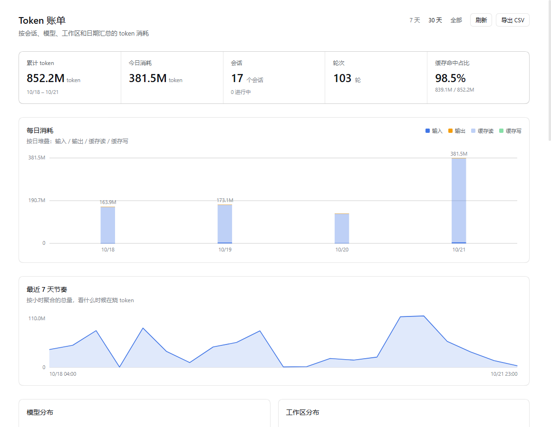Click the 110.0M y-axis label
This screenshot has height=427, width=551.
click(37, 318)
